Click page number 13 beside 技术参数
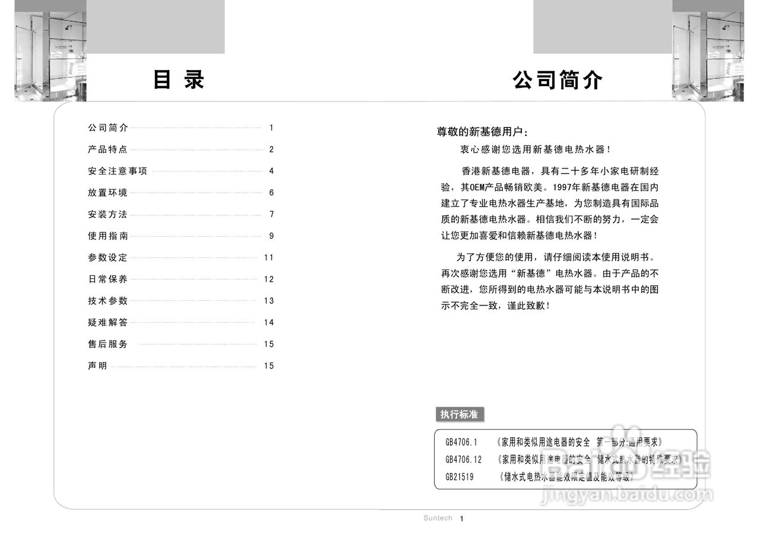The image size is (760, 537). coord(269,301)
